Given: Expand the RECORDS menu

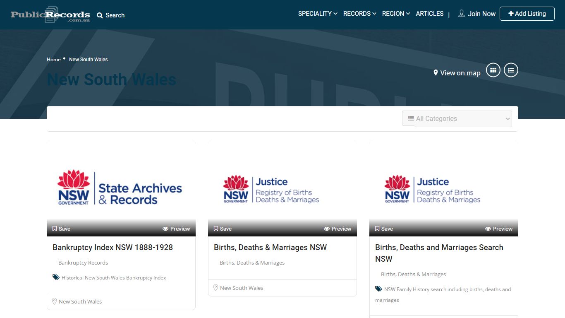Looking at the screenshot, I should [359, 14].
